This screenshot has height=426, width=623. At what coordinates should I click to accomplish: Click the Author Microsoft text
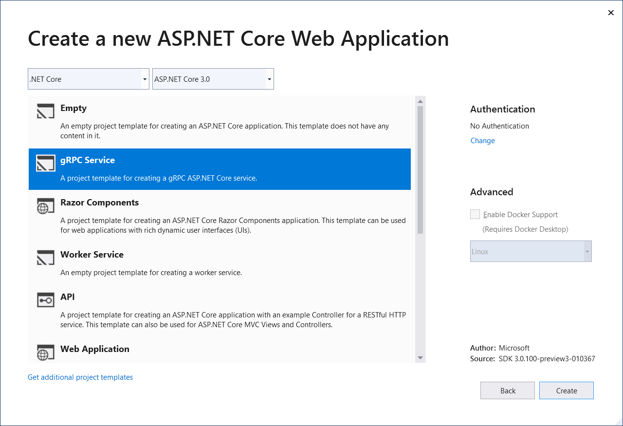click(500, 348)
